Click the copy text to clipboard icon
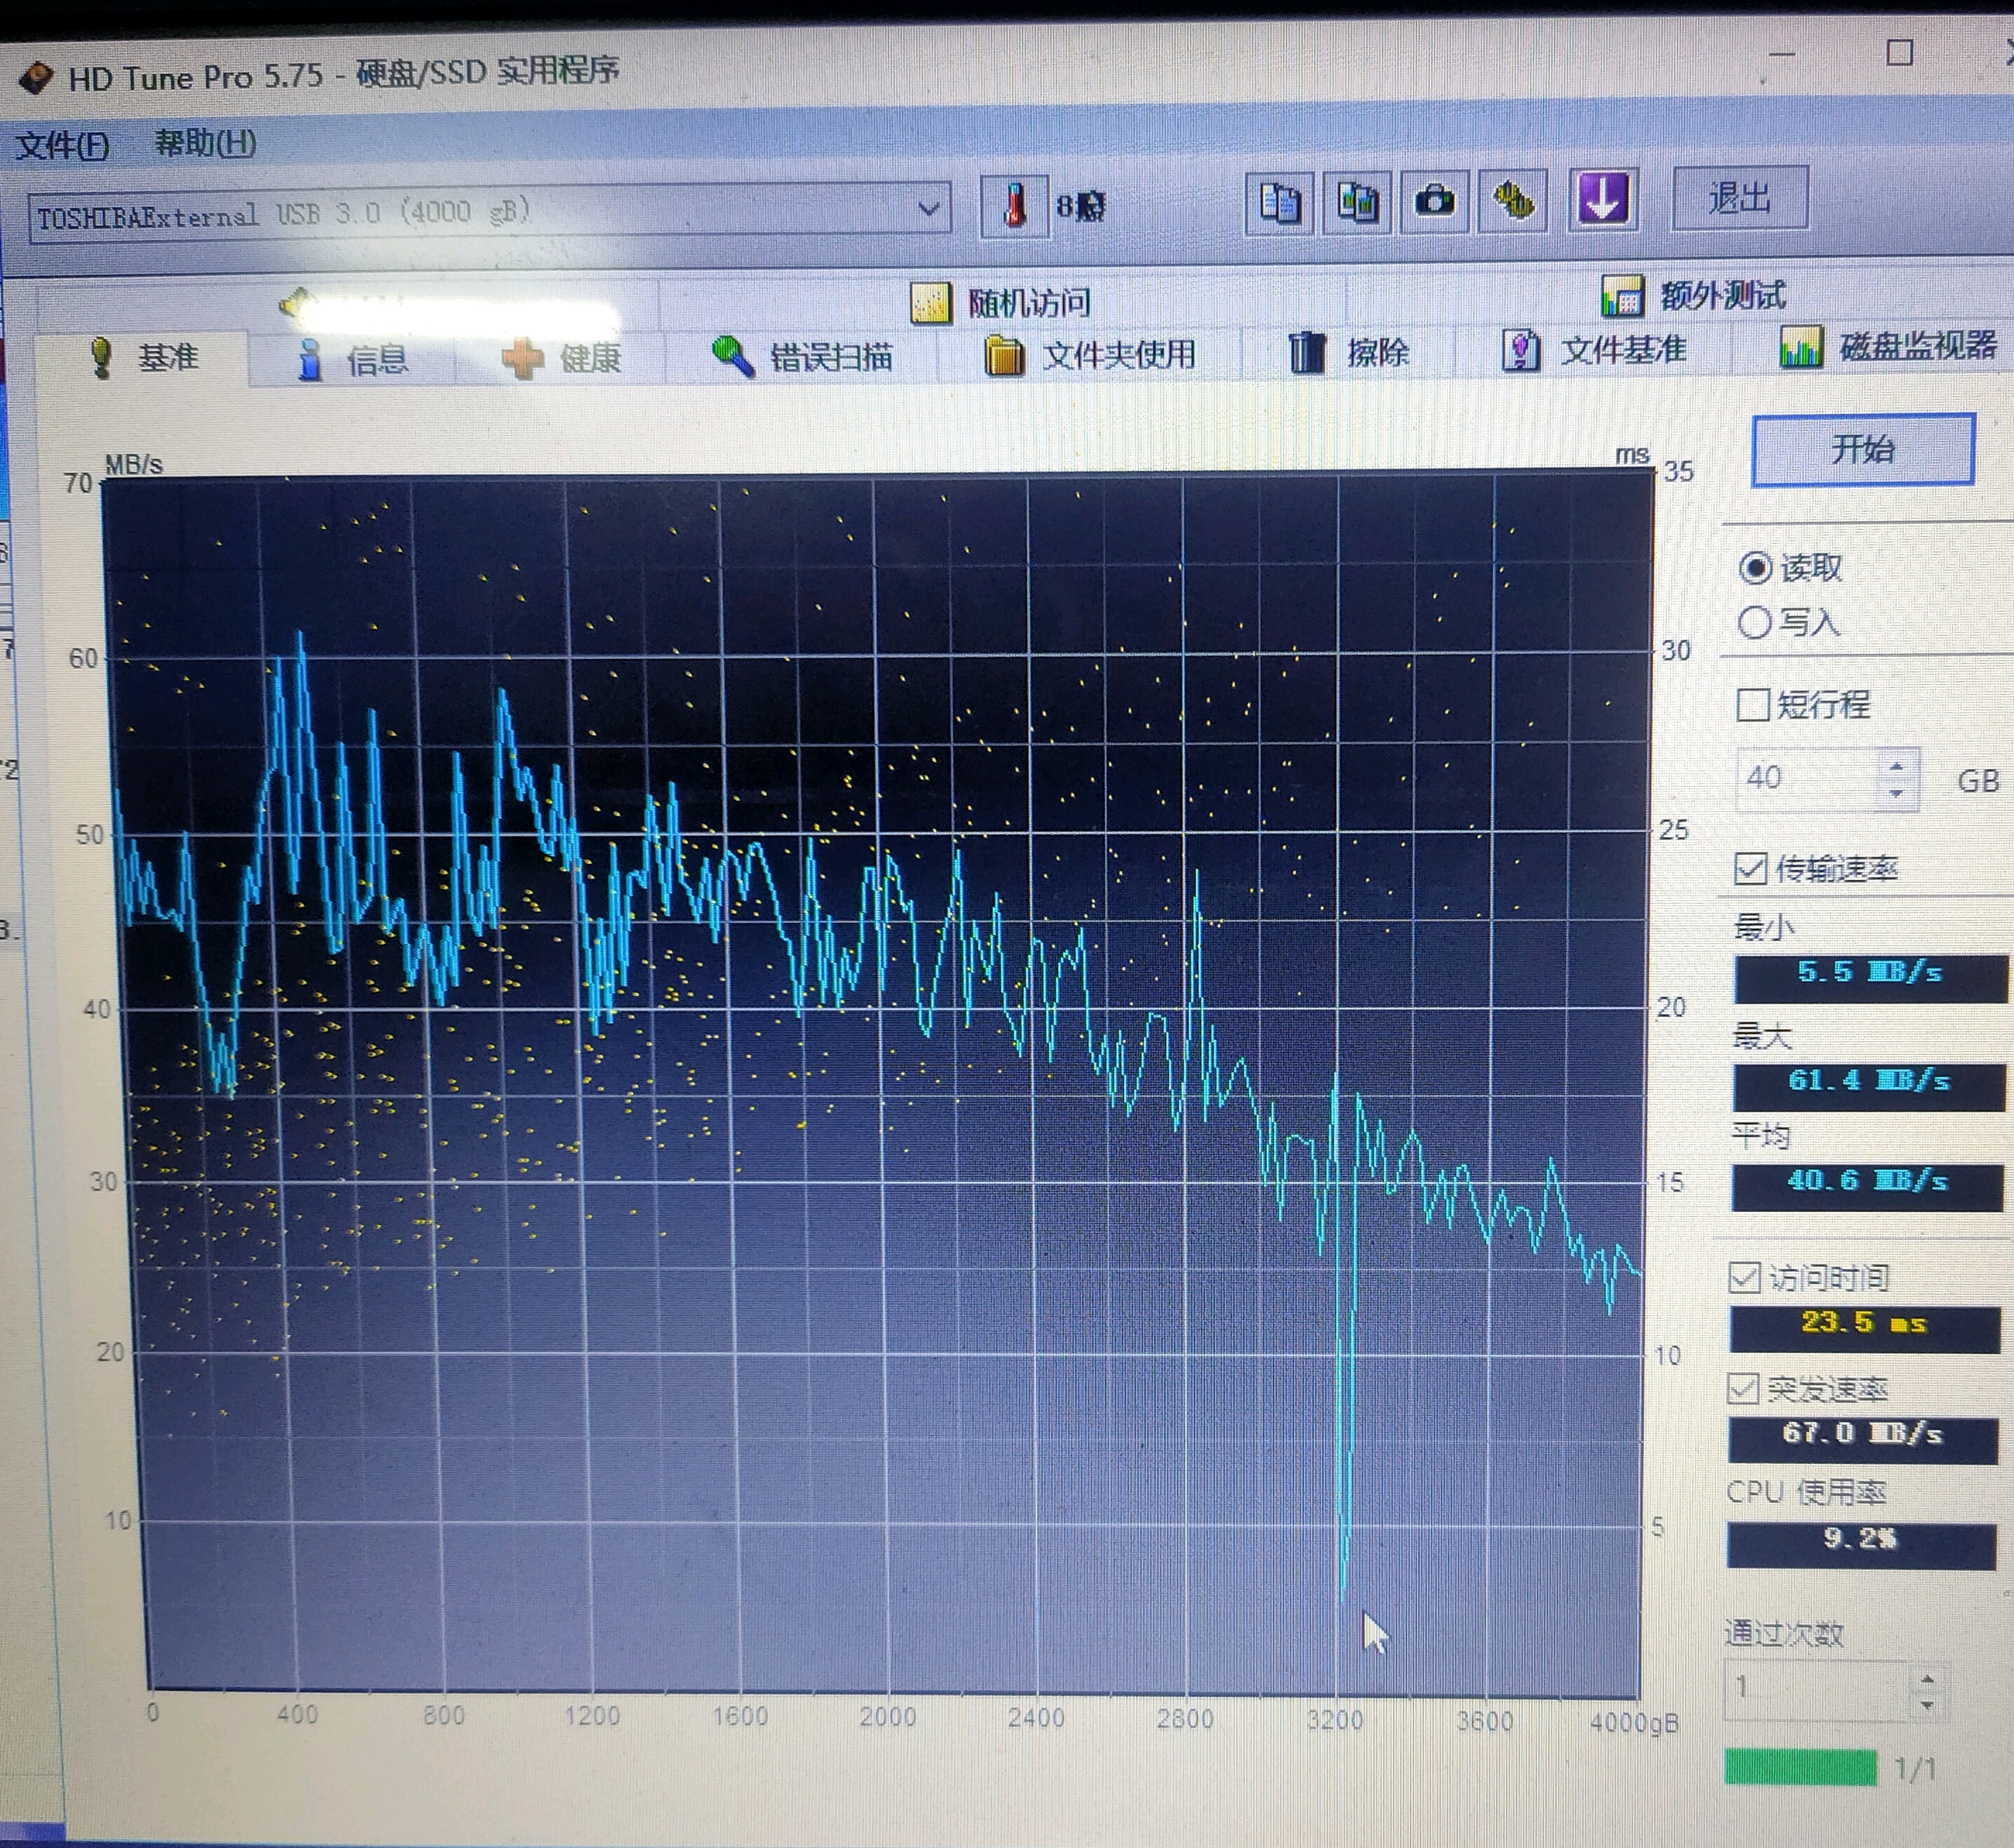The height and width of the screenshot is (1848, 2014). coord(1280,203)
